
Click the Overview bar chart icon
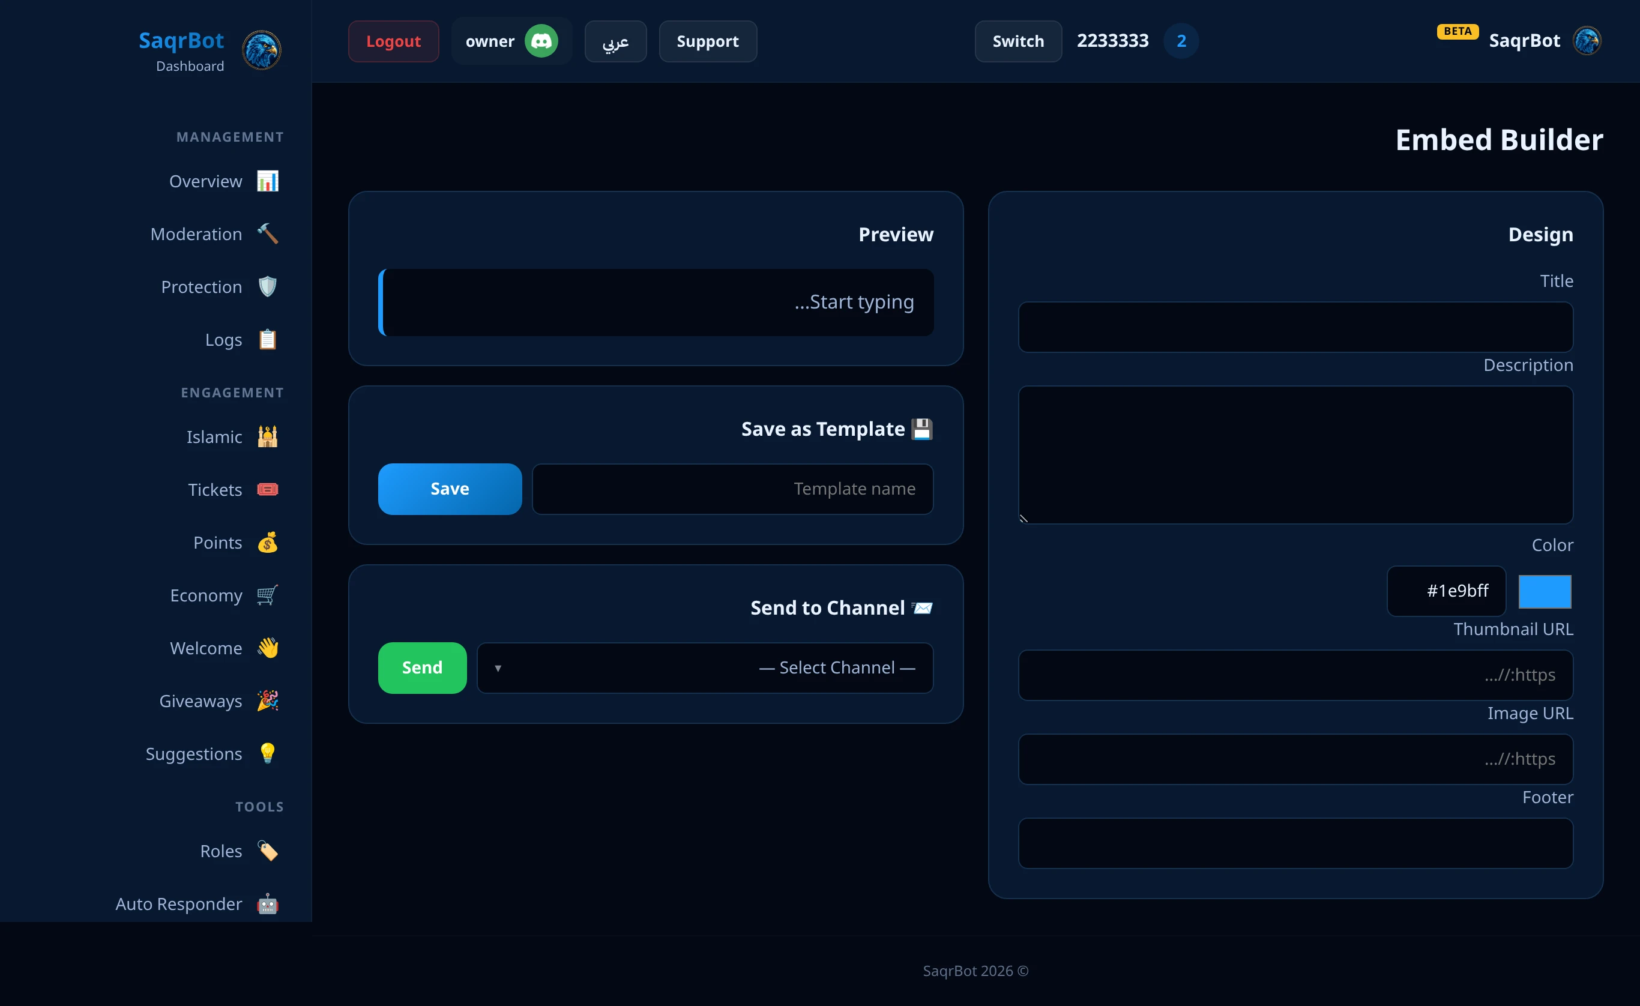268,181
